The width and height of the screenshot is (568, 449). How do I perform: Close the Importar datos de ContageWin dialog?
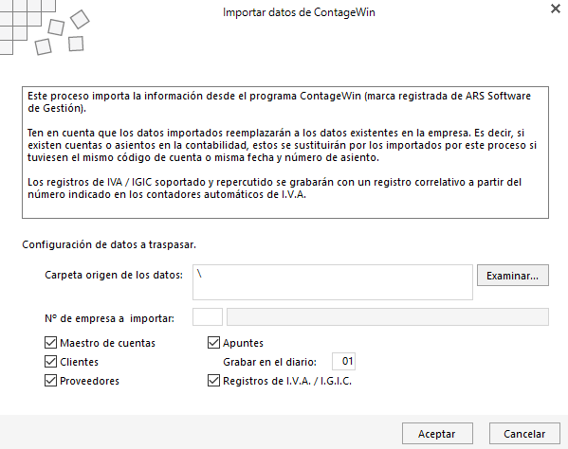(x=556, y=9)
